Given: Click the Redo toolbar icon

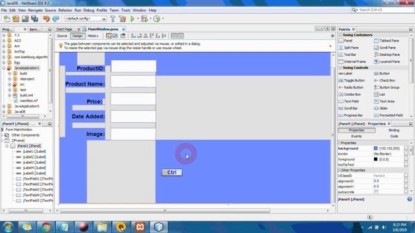Looking at the screenshot, I should point(56,19).
